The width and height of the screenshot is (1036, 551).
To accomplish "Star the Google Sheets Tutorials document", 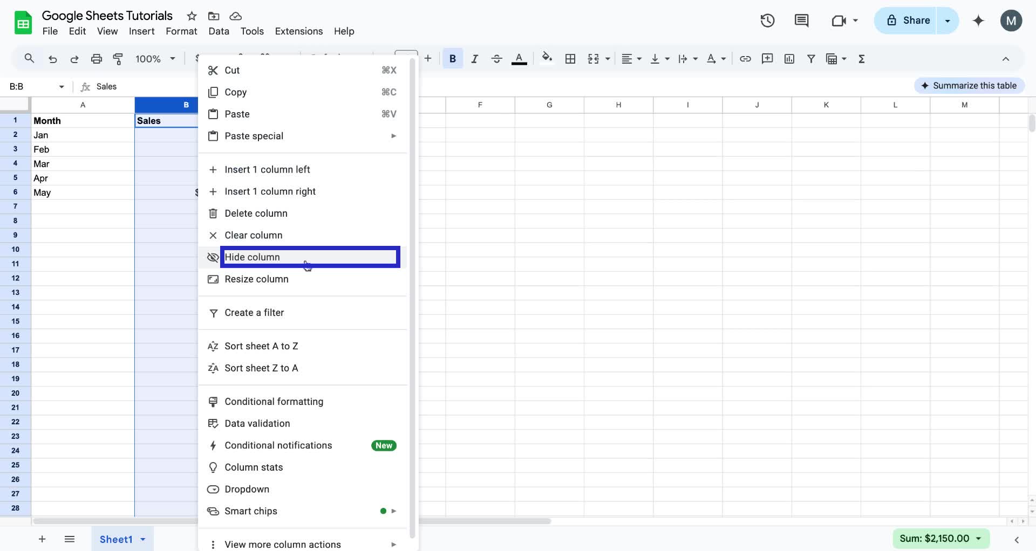I will click(x=192, y=16).
